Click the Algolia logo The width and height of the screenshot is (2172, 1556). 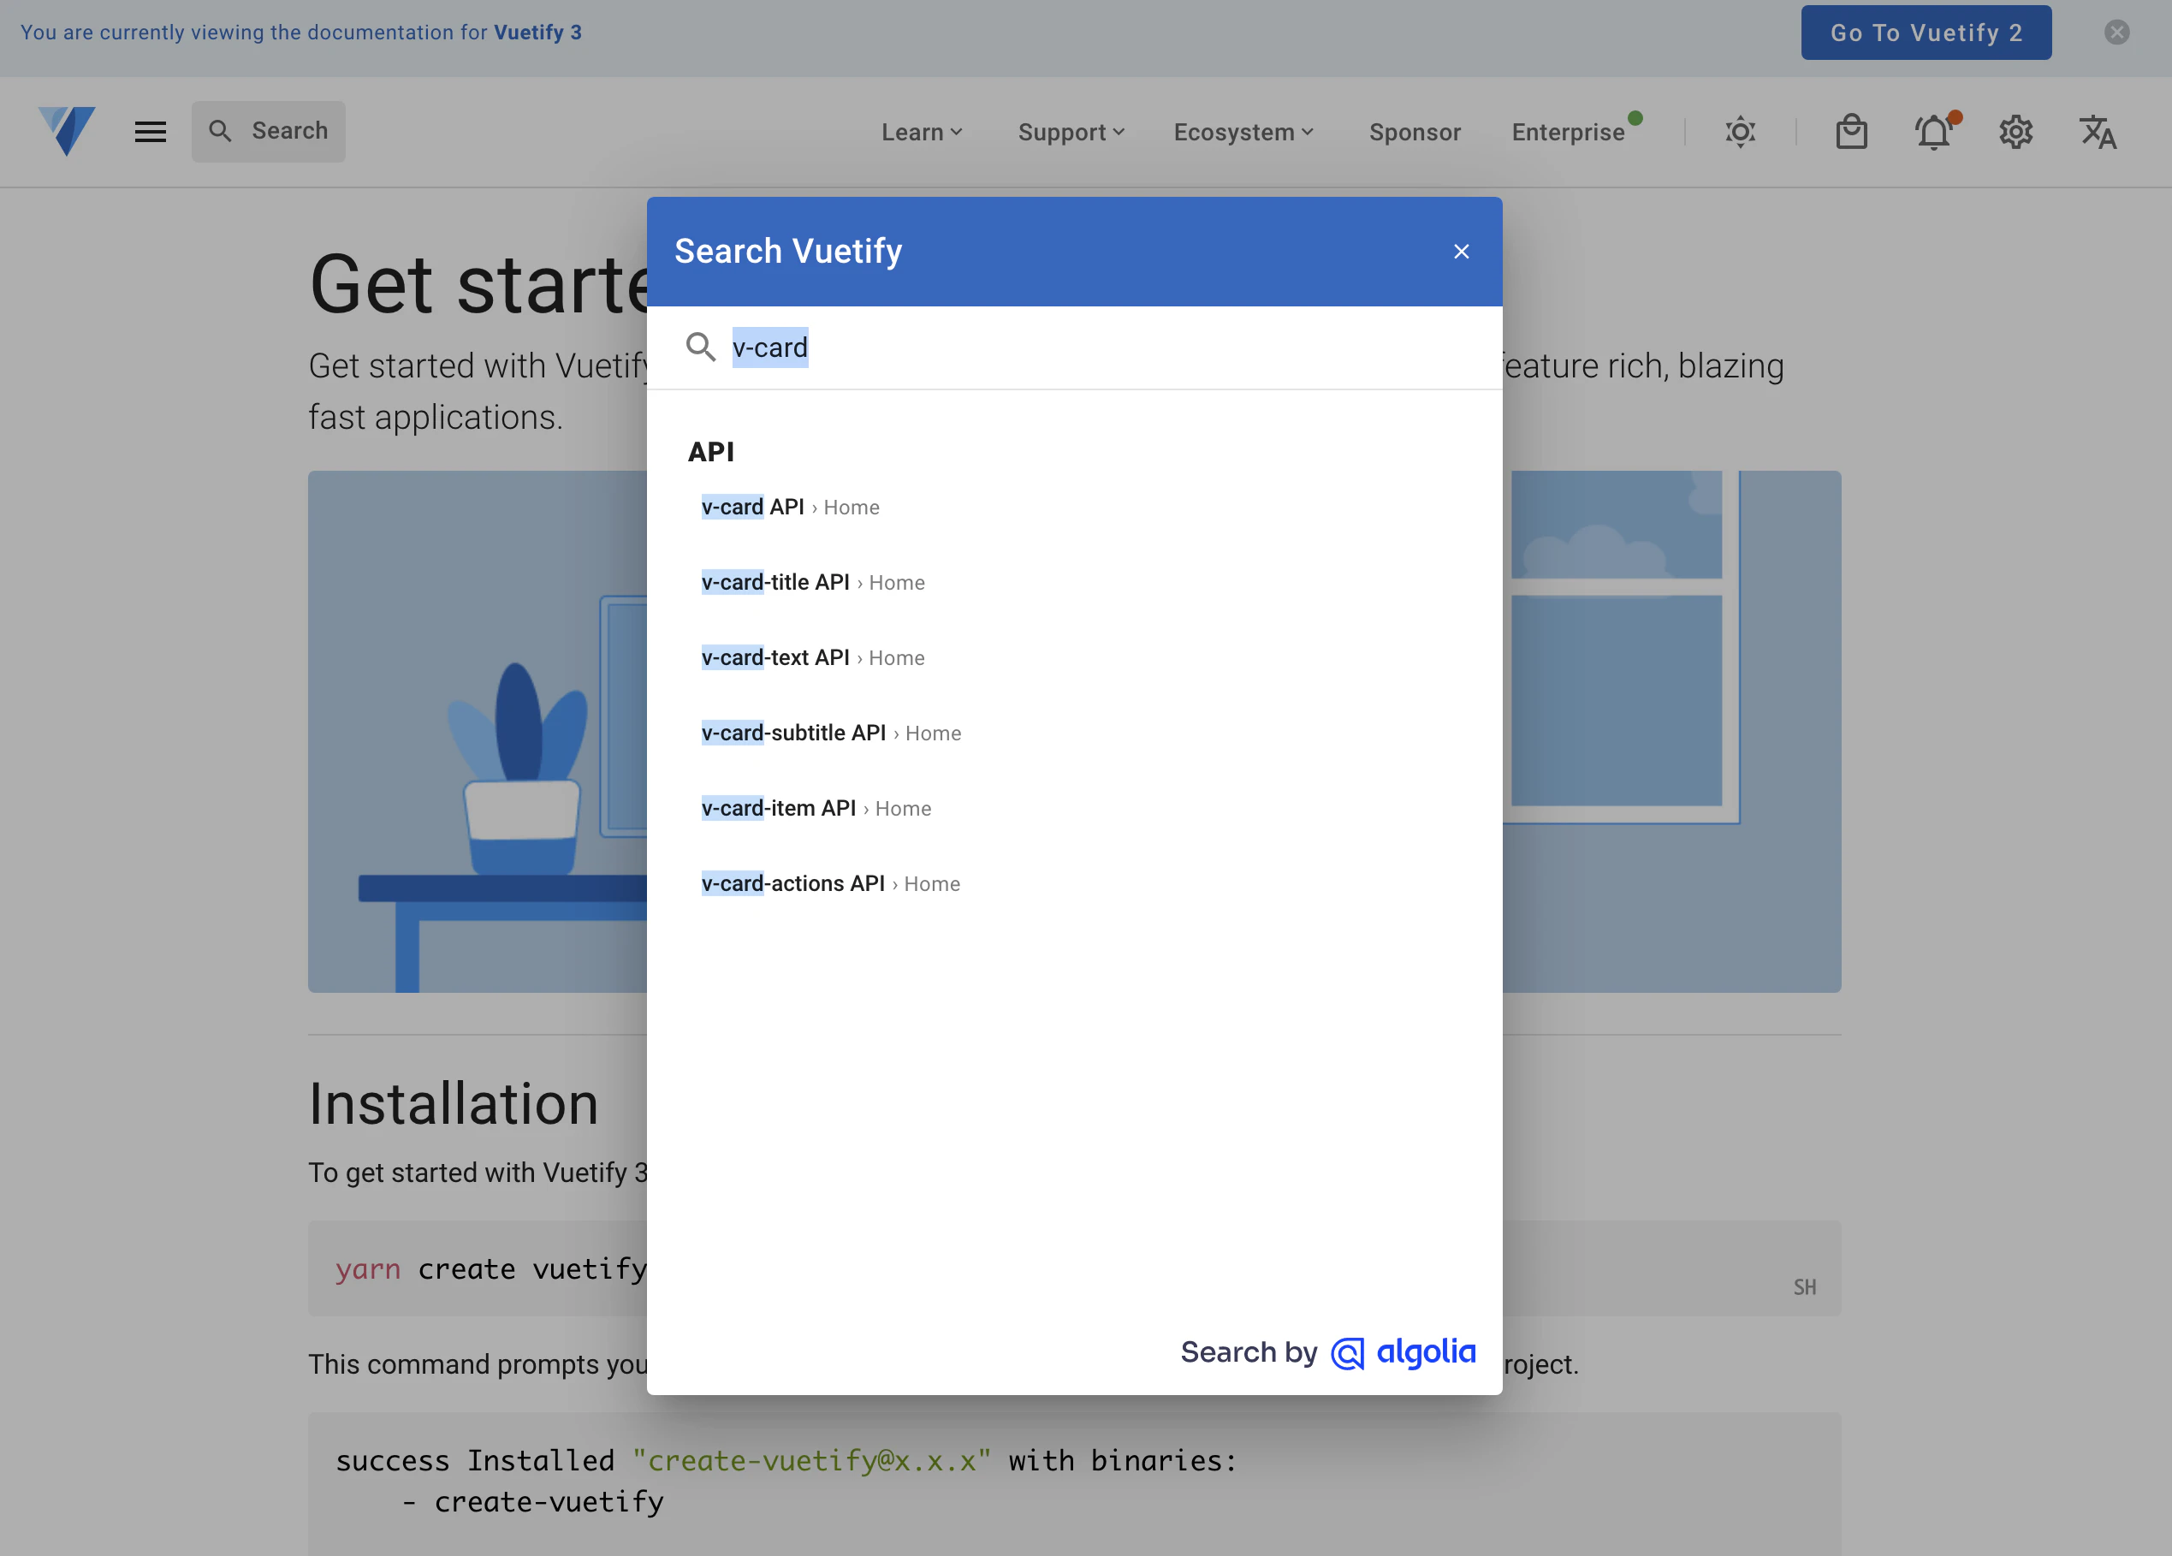click(1403, 1352)
